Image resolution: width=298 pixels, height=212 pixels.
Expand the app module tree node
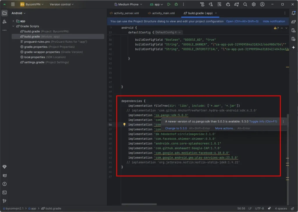[x=13, y=21]
